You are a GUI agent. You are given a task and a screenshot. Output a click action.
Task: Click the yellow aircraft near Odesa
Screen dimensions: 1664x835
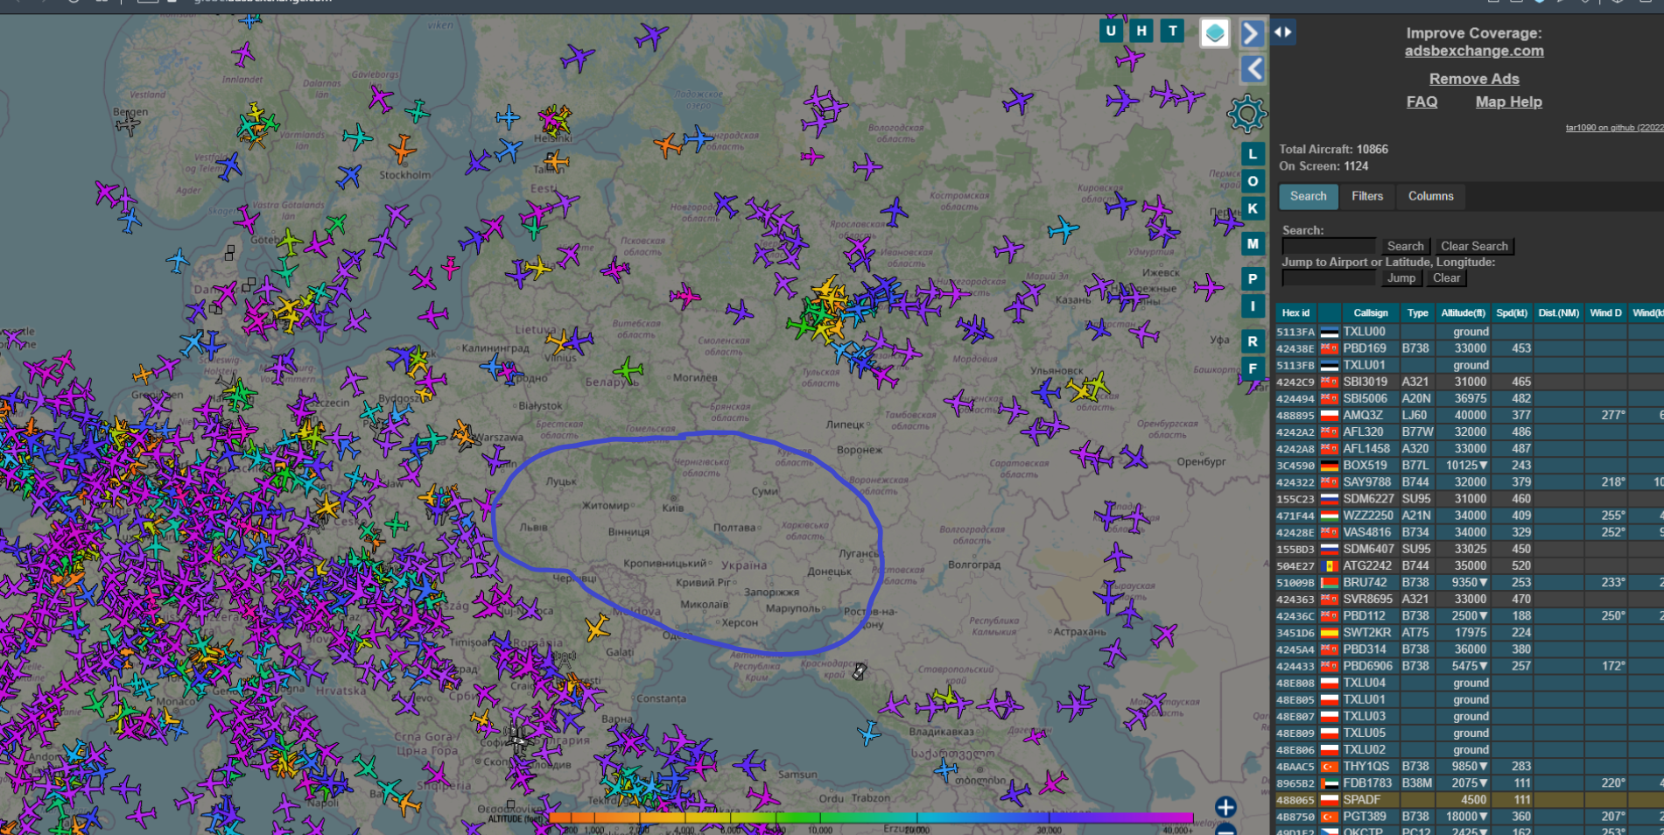tap(598, 627)
